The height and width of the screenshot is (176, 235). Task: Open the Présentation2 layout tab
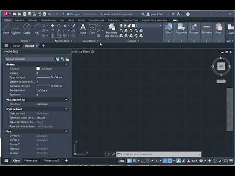(x=52, y=161)
